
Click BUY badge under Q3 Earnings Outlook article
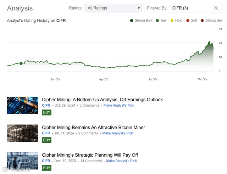pos(46,112)
